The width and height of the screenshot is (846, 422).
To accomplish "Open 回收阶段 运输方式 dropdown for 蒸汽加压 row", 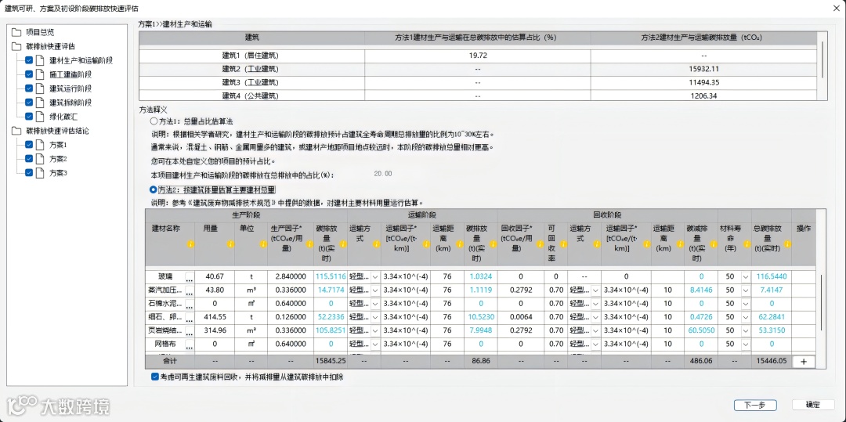I will [595, 290].
